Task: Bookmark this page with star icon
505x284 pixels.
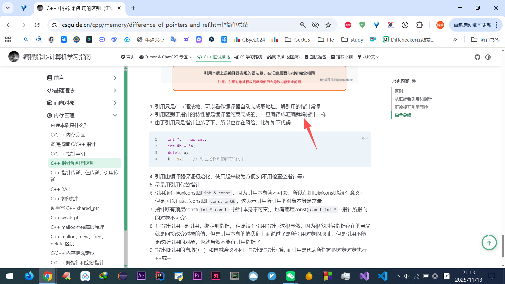Action: (328, 25)
